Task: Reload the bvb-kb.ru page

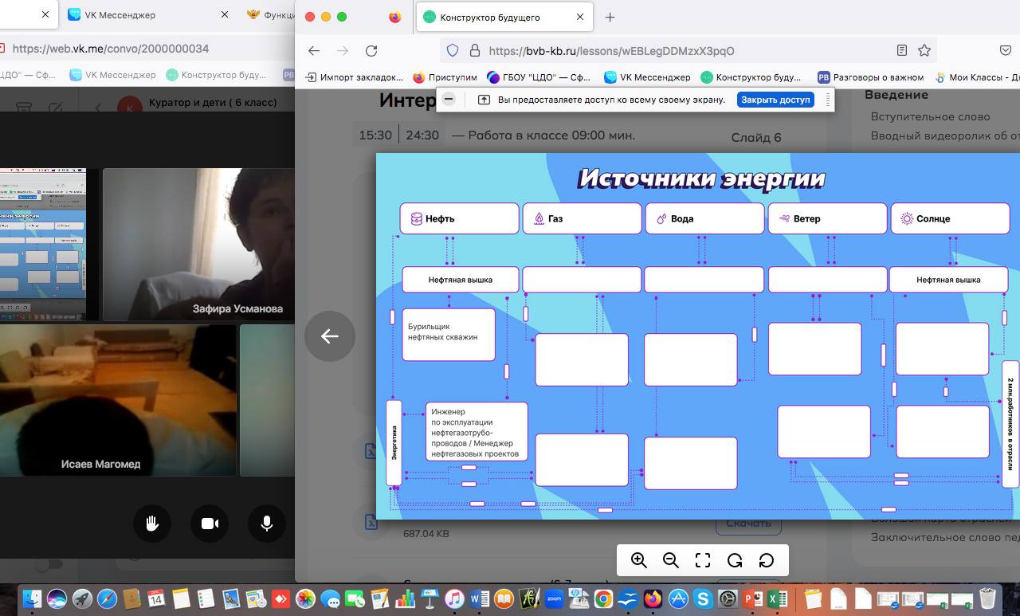Action: [371, 50]
